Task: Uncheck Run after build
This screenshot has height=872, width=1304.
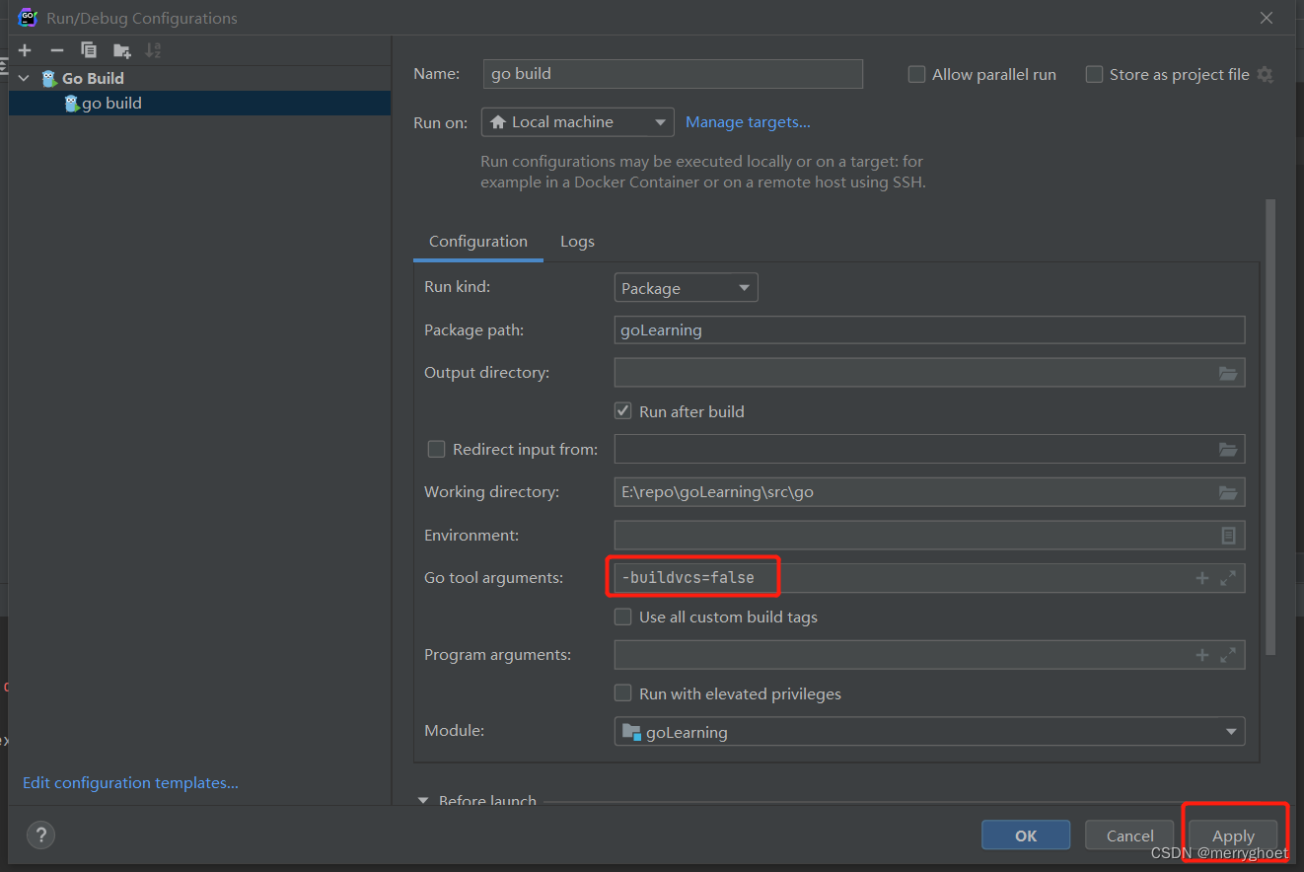Action: (x=622, y=410)
